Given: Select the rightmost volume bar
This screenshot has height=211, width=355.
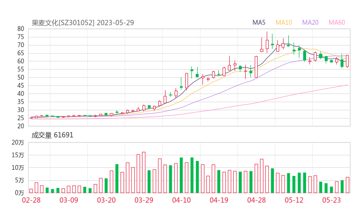Looking at the screenshot, I should tap(347, 185).
